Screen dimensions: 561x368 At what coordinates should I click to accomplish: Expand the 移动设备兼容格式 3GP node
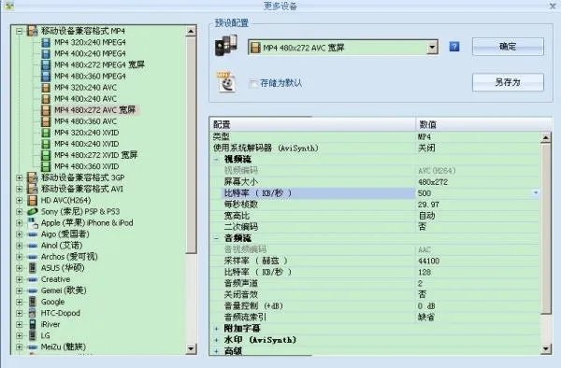point(19,177)
